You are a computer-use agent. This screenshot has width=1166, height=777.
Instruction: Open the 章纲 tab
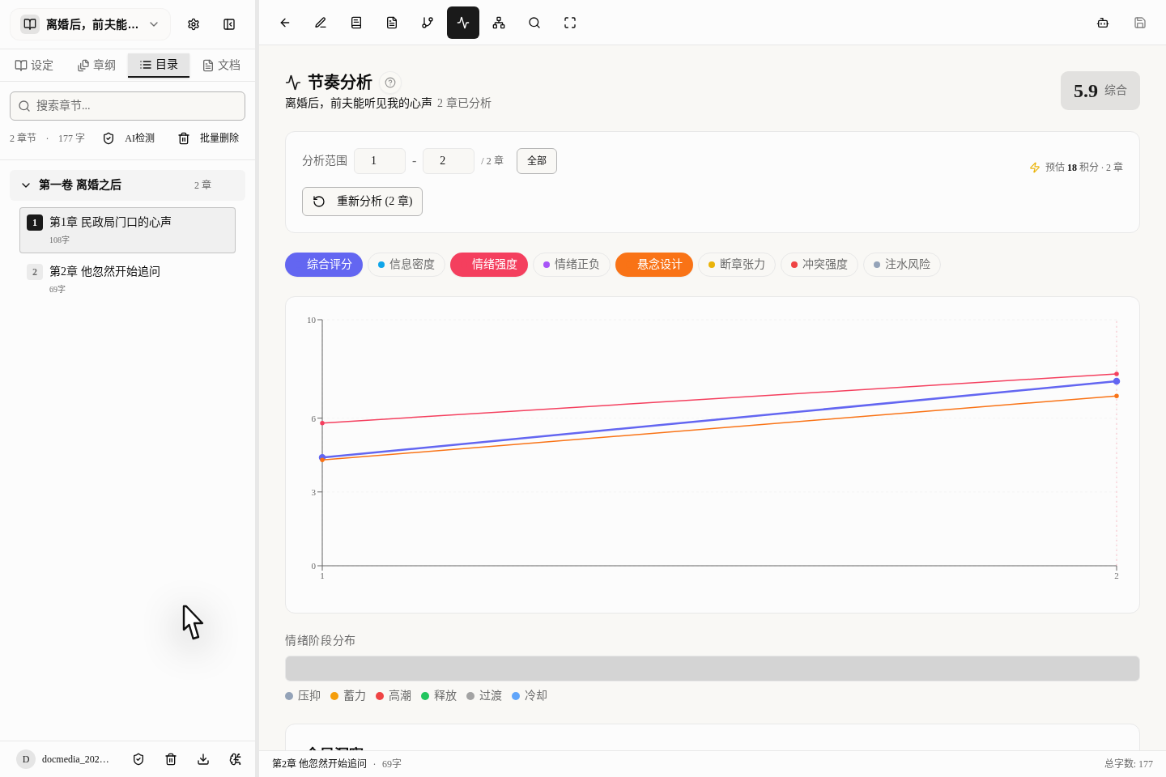(96, 65)
